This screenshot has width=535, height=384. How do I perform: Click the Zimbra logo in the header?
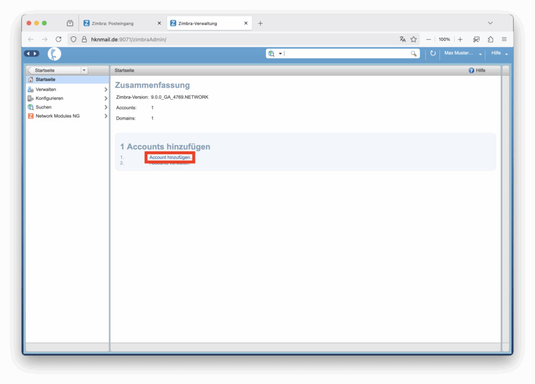(x=54, y=54)
